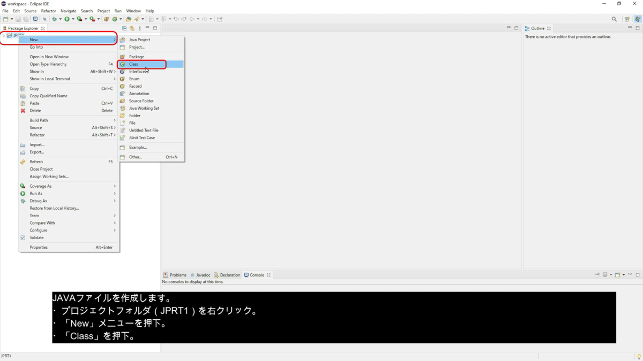Click Properties in the context menu
Viewport: 643px width, 361px height.
point(69,247)
